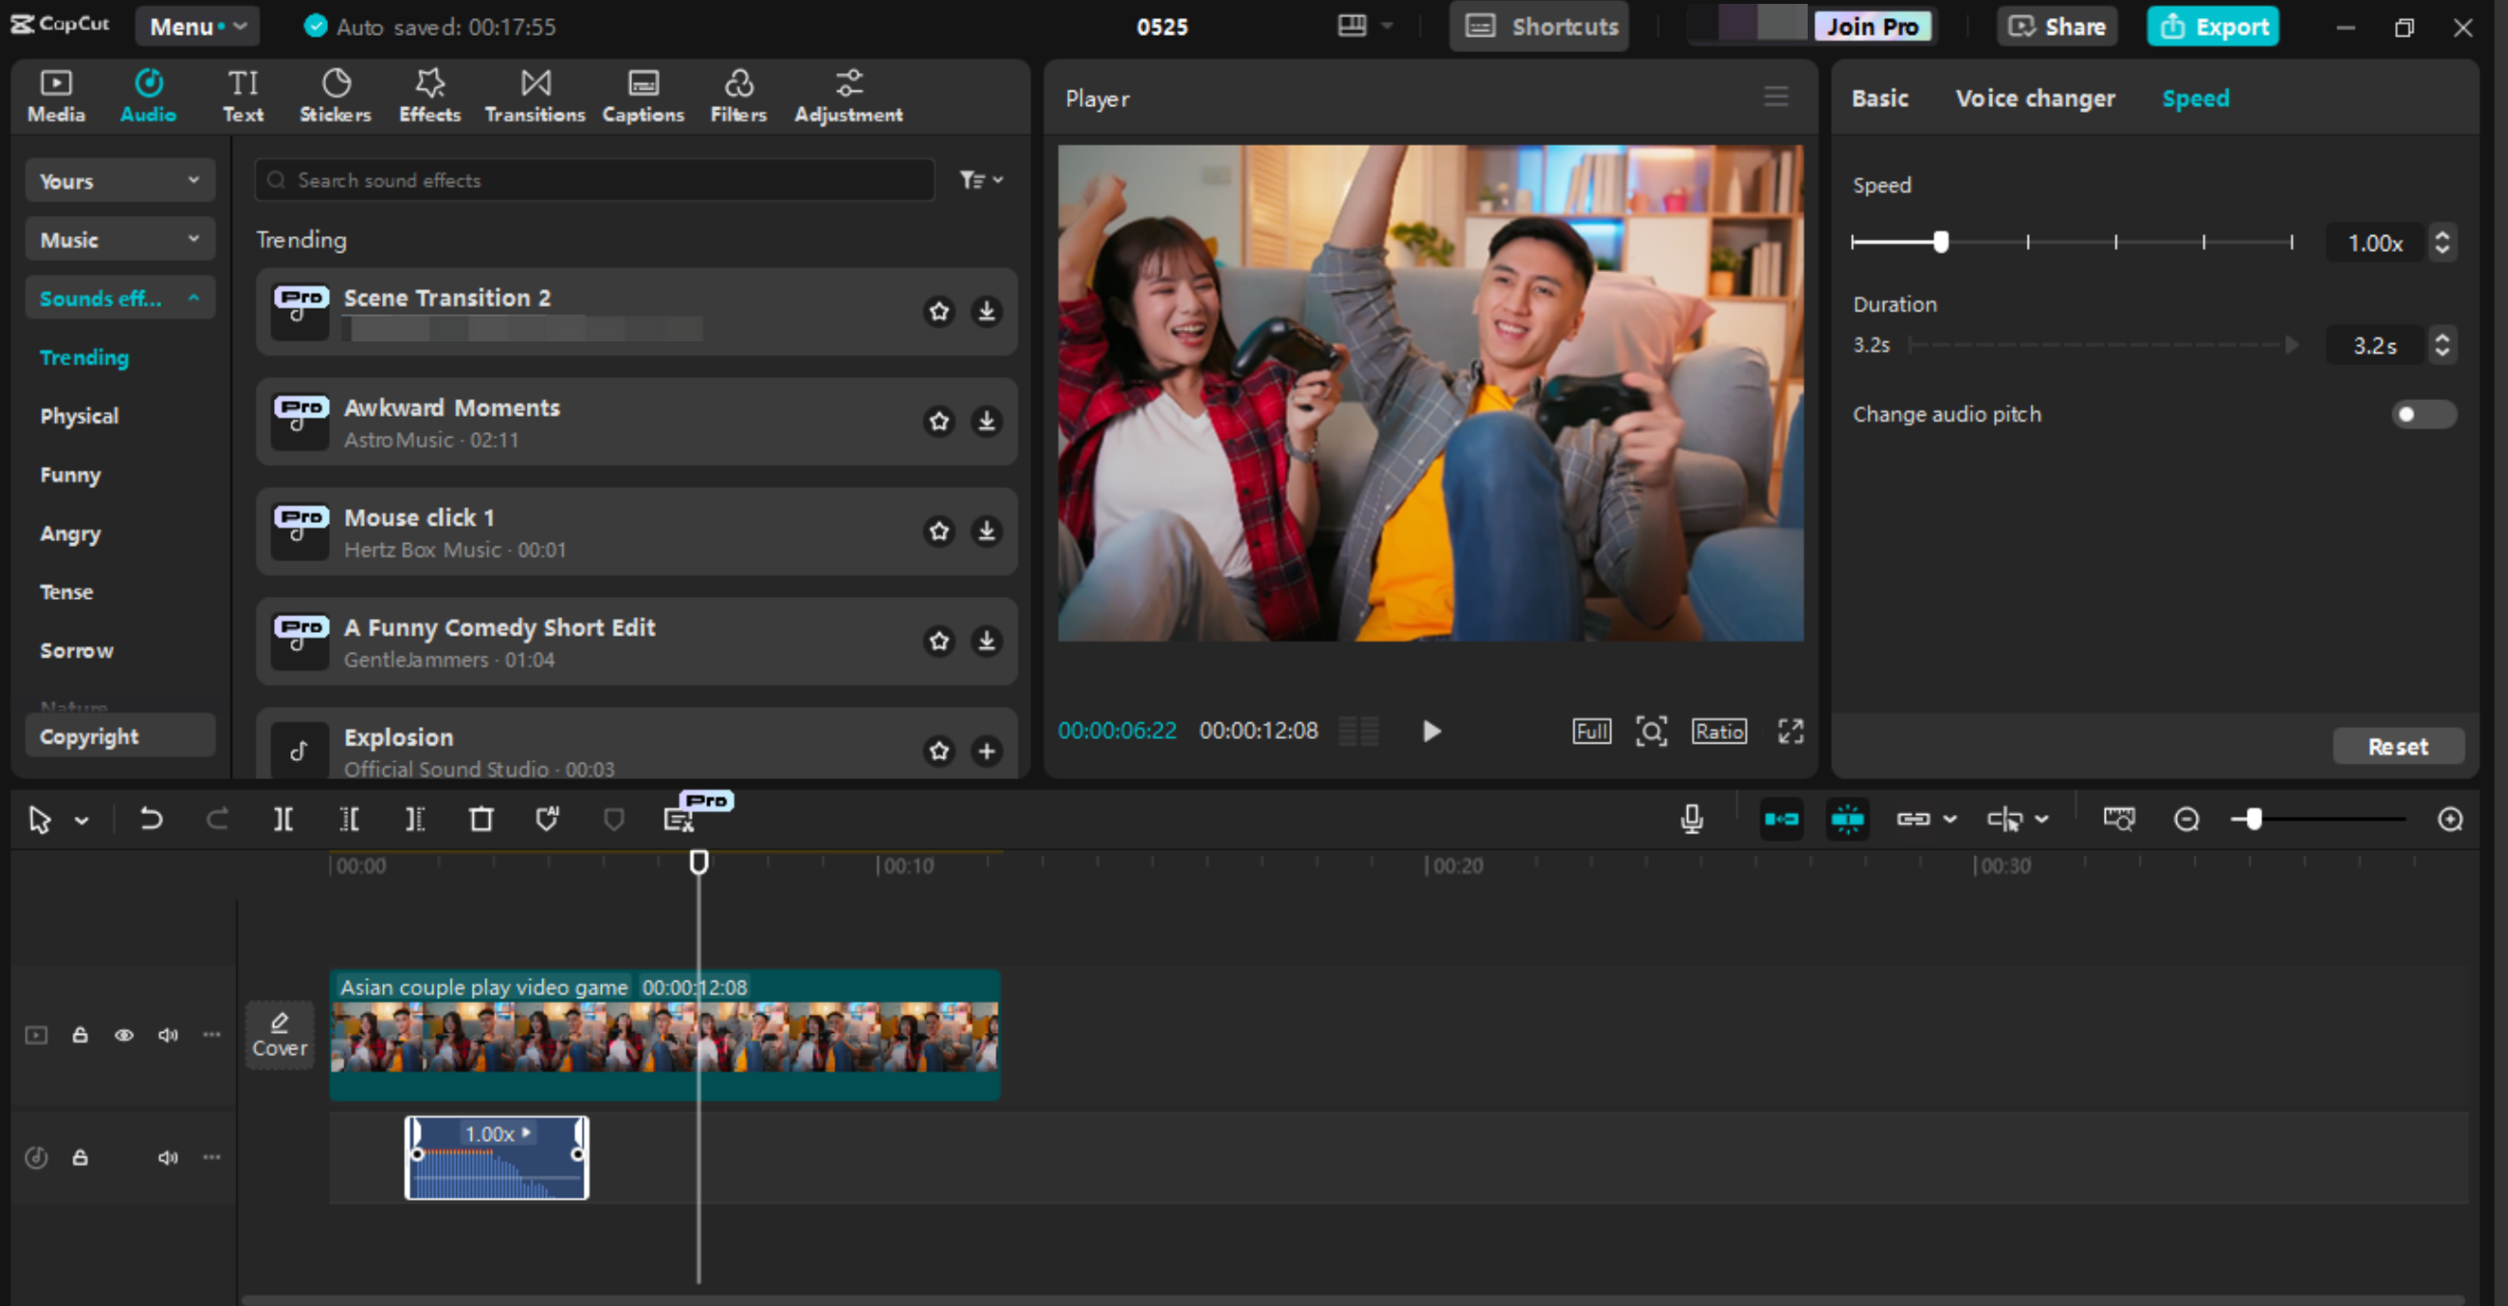This screenshot has width=2508, height=1306.
Task: Hide the main video track
Action: pos(124,1035)
